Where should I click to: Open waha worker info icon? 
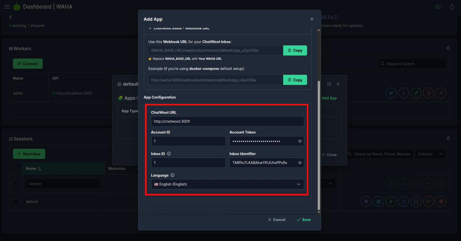tap(404, 93)
